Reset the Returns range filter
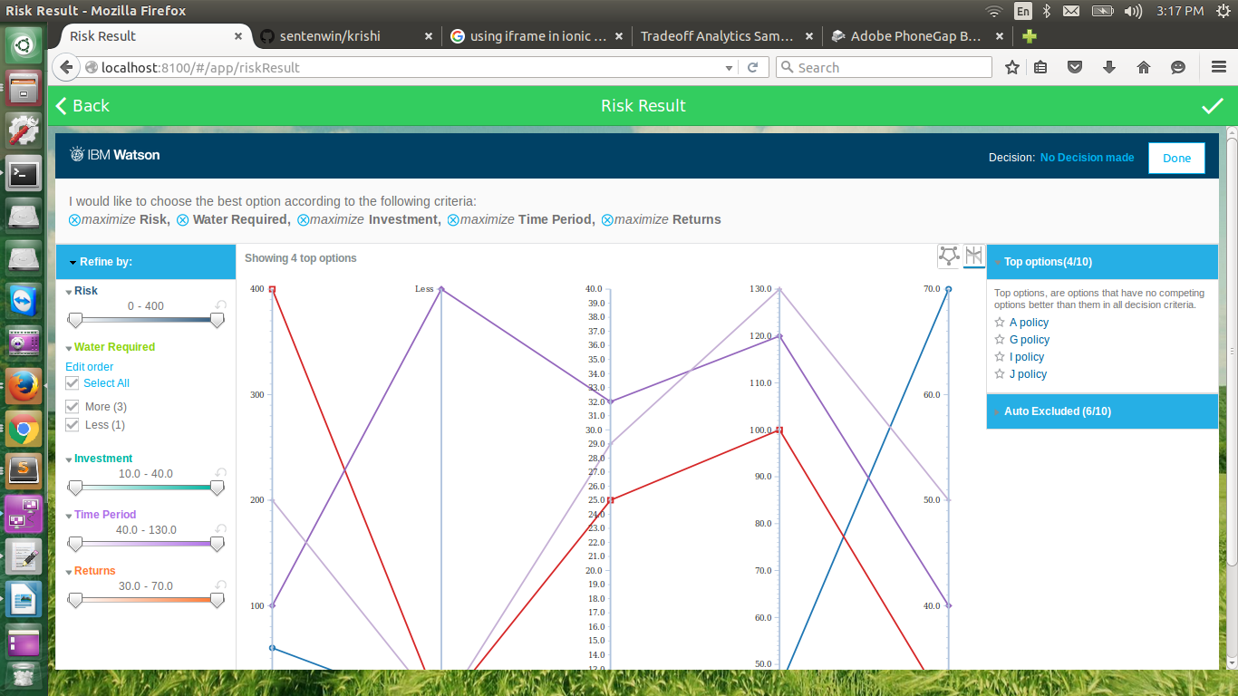The width and height of the screenshot is (1238, 696). (x=220, y=585)
